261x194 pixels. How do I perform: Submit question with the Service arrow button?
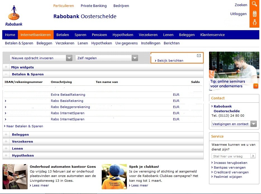tap(253, 156)
